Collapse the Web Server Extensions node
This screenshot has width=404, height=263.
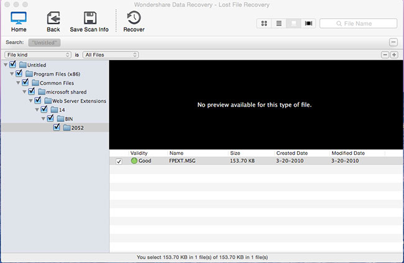(30, 101)
